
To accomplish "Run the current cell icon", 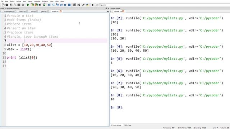I will tap(32, 5).
